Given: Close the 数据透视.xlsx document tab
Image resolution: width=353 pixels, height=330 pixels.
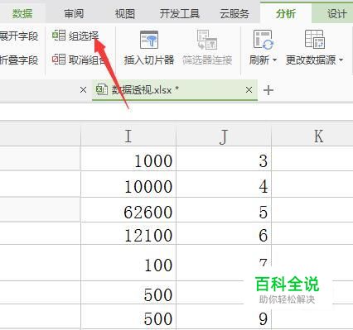Looking at the screenshot, I should pos(249,89).
